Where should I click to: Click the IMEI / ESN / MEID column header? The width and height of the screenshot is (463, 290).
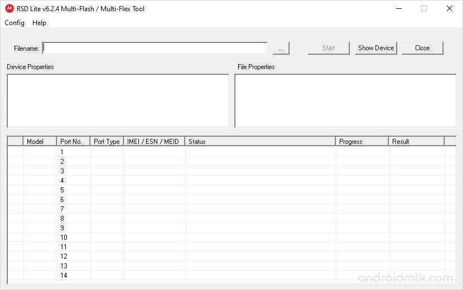coord(154,142)
